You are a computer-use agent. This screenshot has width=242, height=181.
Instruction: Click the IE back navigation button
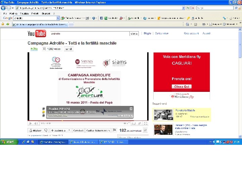coord(3,8)
